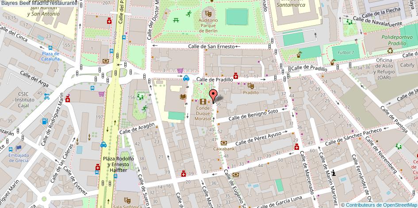
Task: Click the red location pin marker
Action: pos(213,96)
